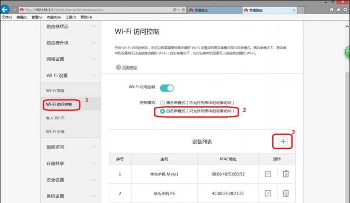Click the green floating badge at right edge

tap(347, 52)
